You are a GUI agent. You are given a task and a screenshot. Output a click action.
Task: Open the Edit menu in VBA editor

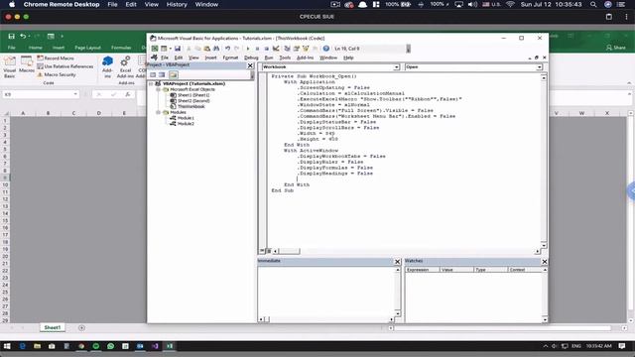tap(179, 58)
